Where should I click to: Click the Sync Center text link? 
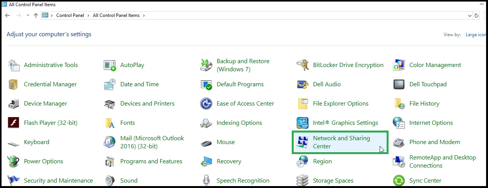[426, 180]
